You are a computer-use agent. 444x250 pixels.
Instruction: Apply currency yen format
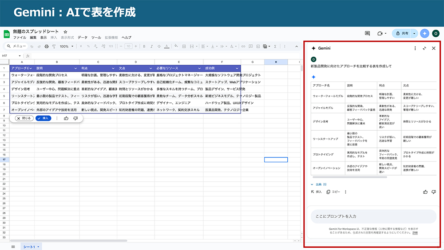pos(81,47)
